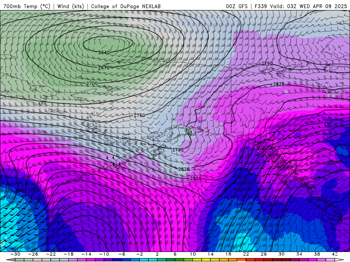Click the -2 value on the temperature scale
This screenshot has width=350, height=262.
pos(140,254)
